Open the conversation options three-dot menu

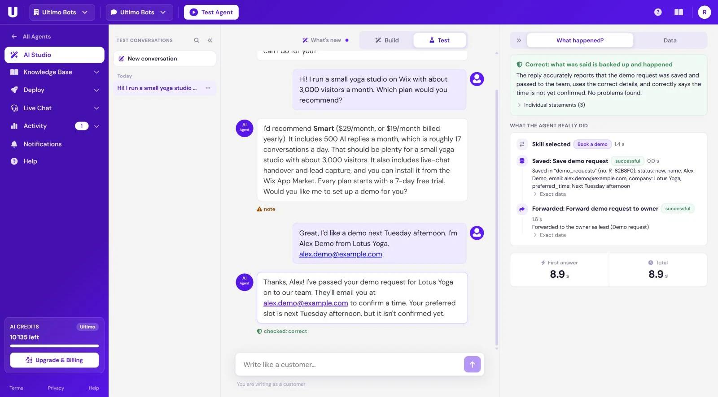208,88
